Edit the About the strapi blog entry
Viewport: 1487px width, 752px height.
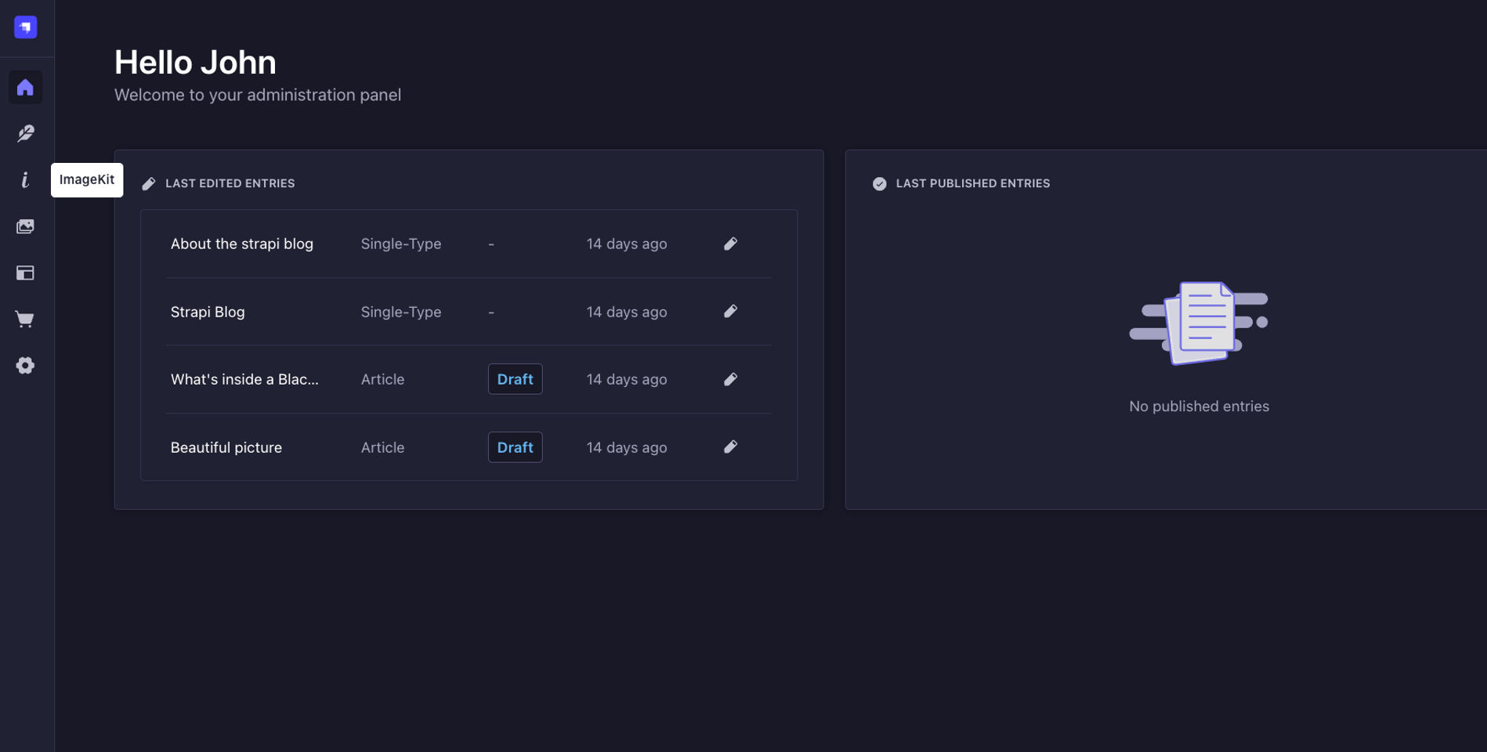[x=730, y=244]
